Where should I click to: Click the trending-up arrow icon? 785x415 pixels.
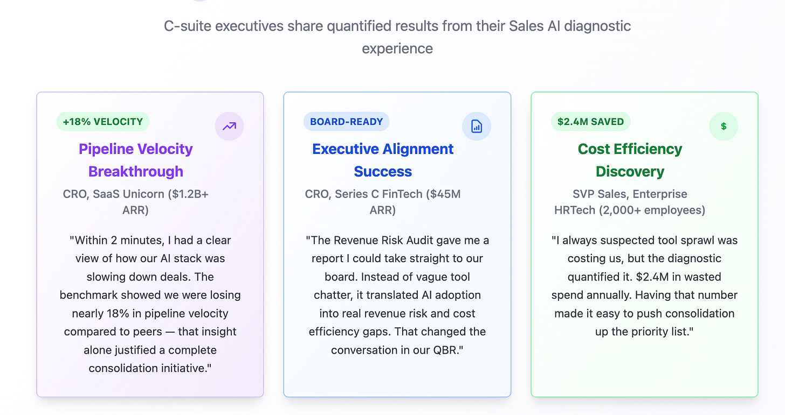coord(229,126)
